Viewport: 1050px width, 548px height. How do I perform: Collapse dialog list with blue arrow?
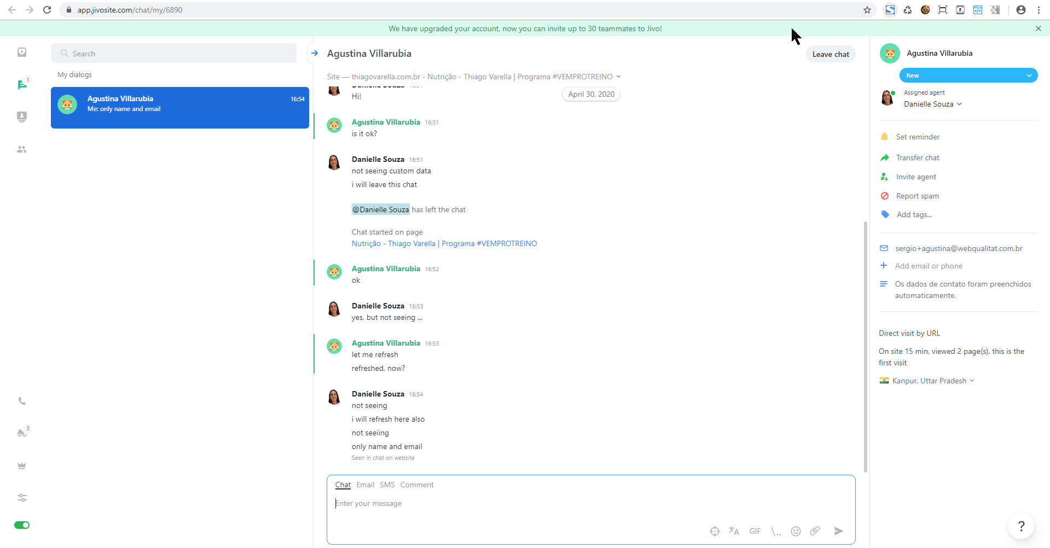click(x=315, y=53)
